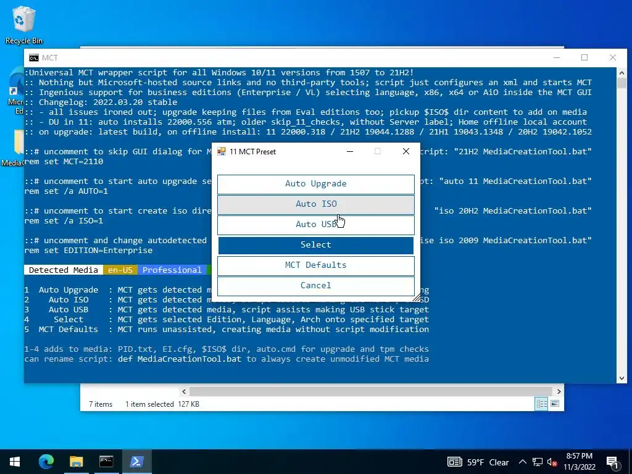632x474 pixels.
Task: Minimize the 11 MCT Preset dialog
Action: [x=350, y=151]
